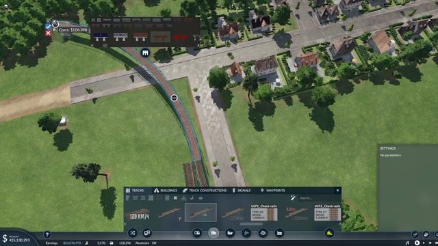The width and height of the screenshot is (438, 246).
Task: Select the 2.5m track type thumbnail
Action: [296, 213]
